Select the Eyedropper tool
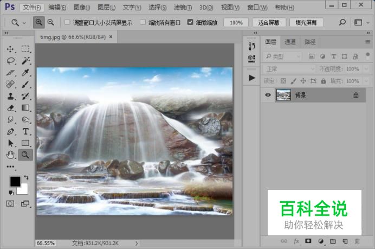Viewport: 375px width, 249px height. [x=25, y=73]
